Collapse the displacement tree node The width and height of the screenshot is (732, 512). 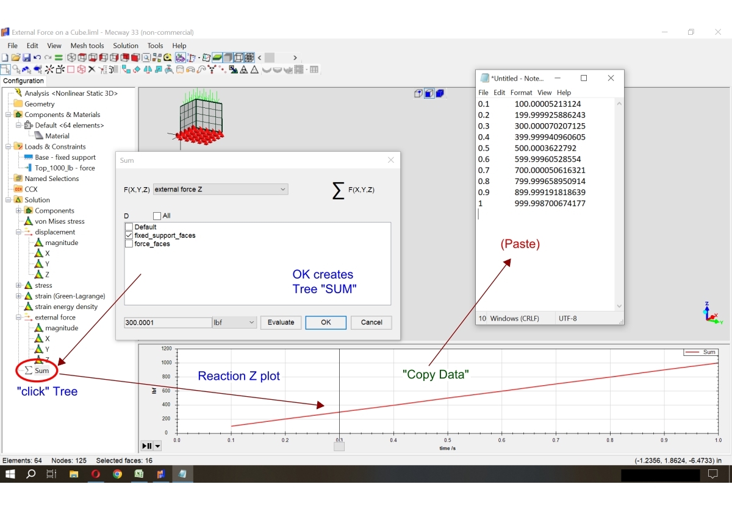point(18,232)
